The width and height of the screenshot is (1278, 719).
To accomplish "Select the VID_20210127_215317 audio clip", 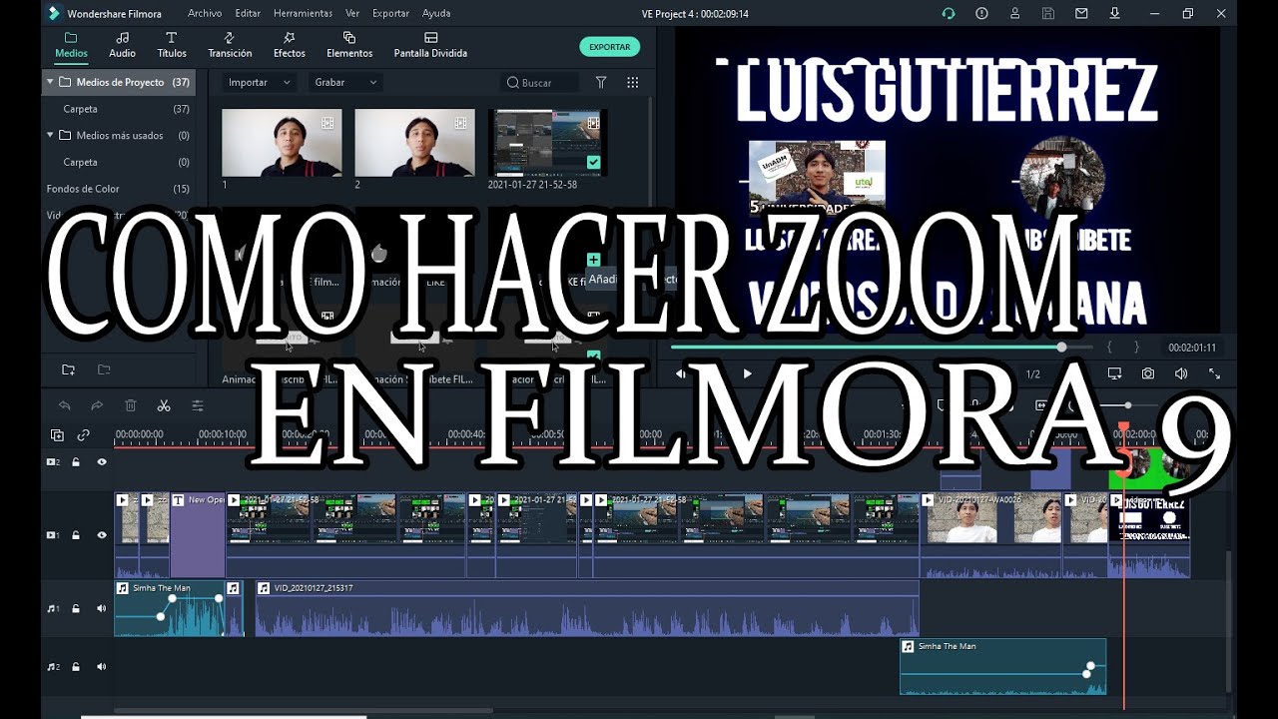I will coord(587,608).
